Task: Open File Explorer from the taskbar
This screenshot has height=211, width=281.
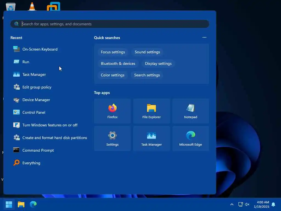Action: pyautogui.click(x=21, y=204)
